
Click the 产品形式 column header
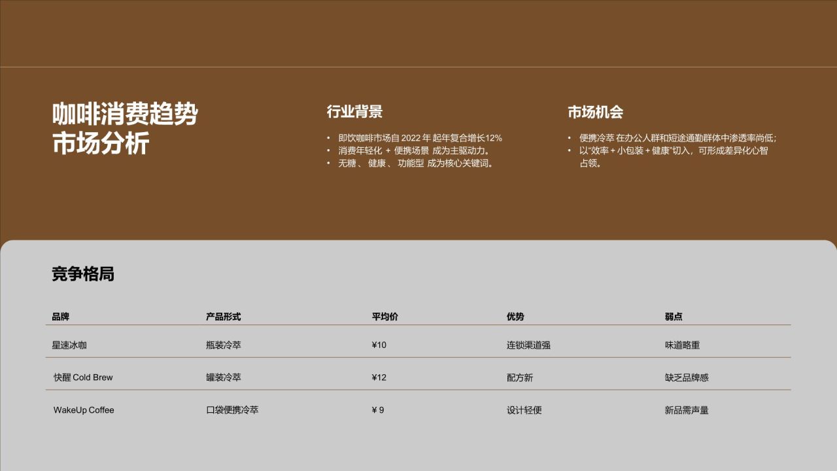tap(224, 317)
